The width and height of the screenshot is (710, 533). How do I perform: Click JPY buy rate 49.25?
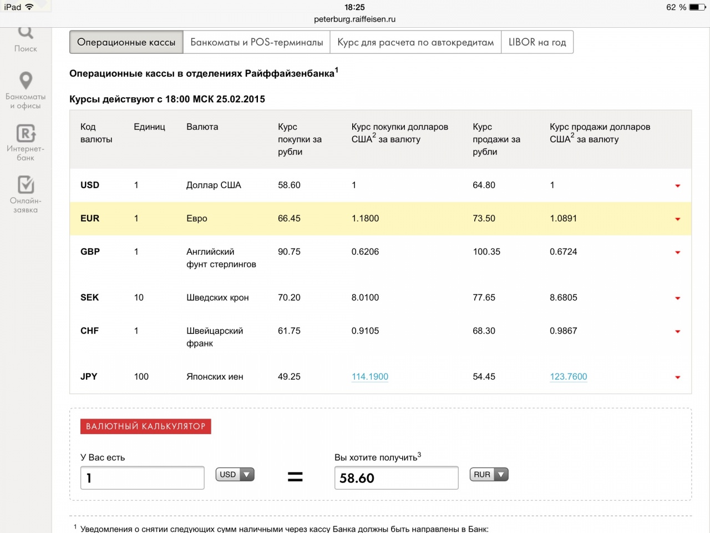[x=289, y=376]
